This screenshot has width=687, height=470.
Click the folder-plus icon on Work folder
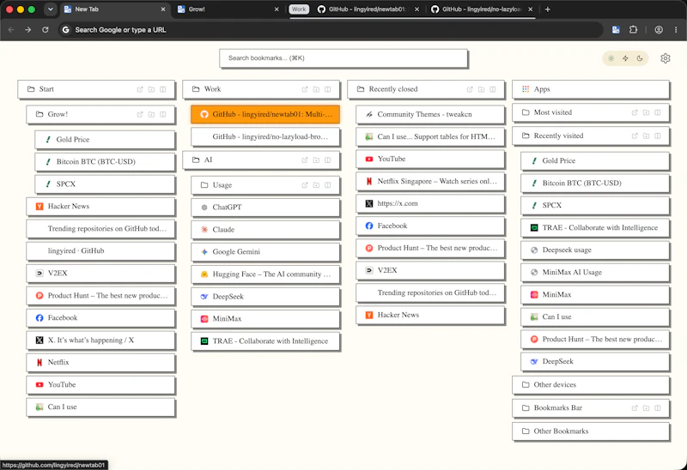(316, 89)
